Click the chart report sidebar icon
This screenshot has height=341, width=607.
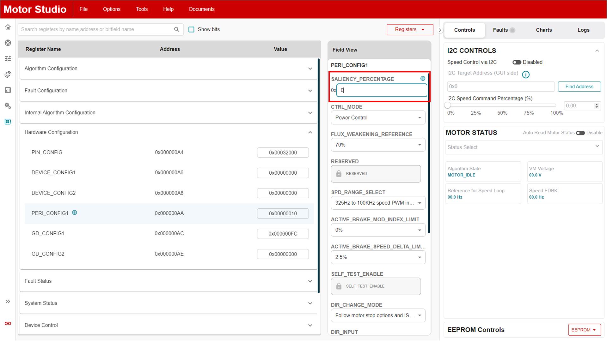(x=8, y=90)
